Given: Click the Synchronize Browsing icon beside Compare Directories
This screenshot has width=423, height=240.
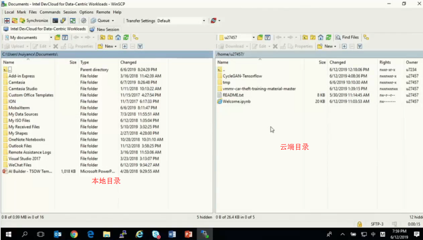Looking at the screenshot, I should coord(15,21).
